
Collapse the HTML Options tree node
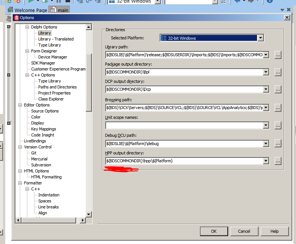[x=20, y=171]
